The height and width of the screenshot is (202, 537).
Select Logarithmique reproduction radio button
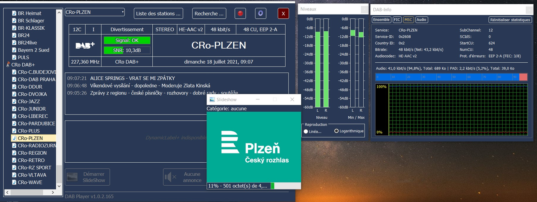click(336, 131)
